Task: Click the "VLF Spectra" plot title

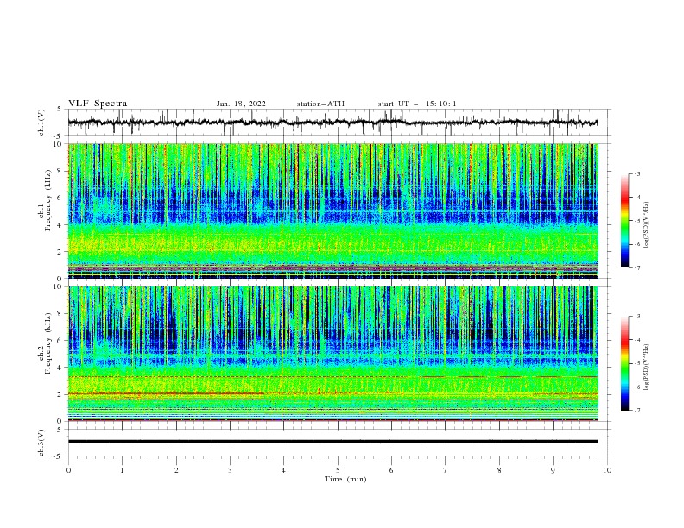Action: point(98,104)
